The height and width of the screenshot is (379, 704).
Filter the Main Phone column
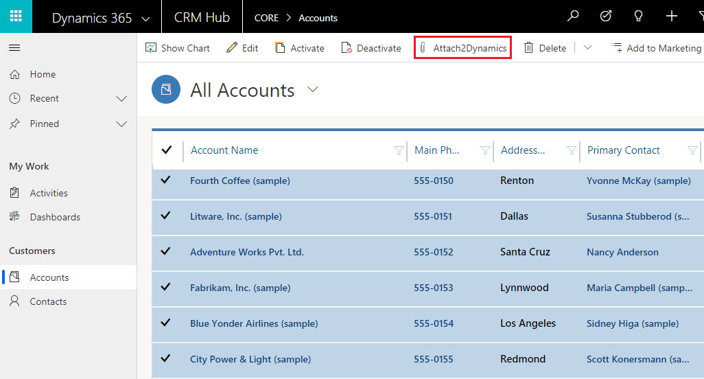[x=485, y=150]
